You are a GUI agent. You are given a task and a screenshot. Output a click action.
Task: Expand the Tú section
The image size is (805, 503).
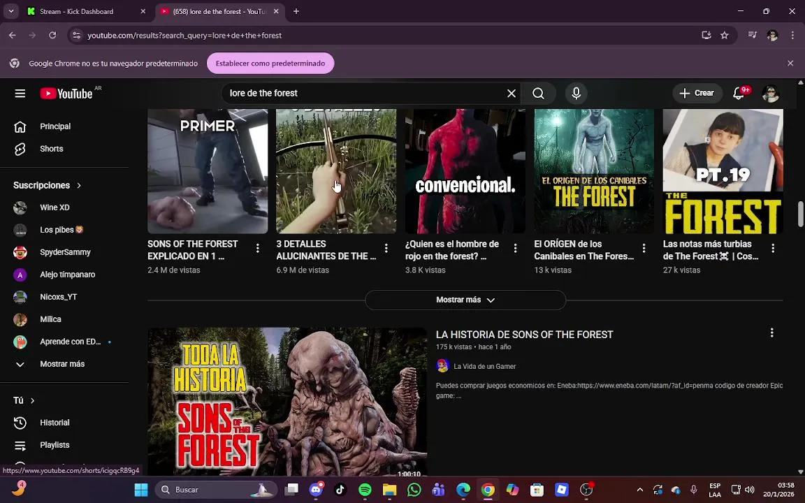click(x=24, y=400)
